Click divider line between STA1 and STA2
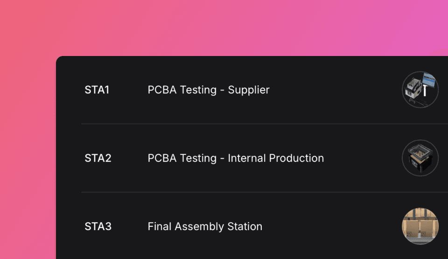The image size is (448, 259). [265, 124]
